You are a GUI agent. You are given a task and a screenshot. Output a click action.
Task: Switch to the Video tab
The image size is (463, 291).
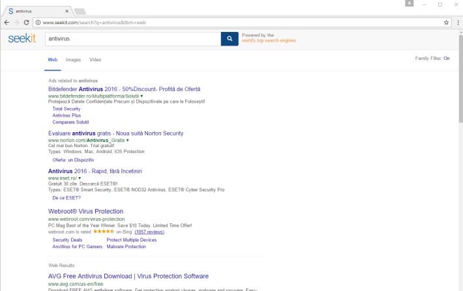[95, 60]
